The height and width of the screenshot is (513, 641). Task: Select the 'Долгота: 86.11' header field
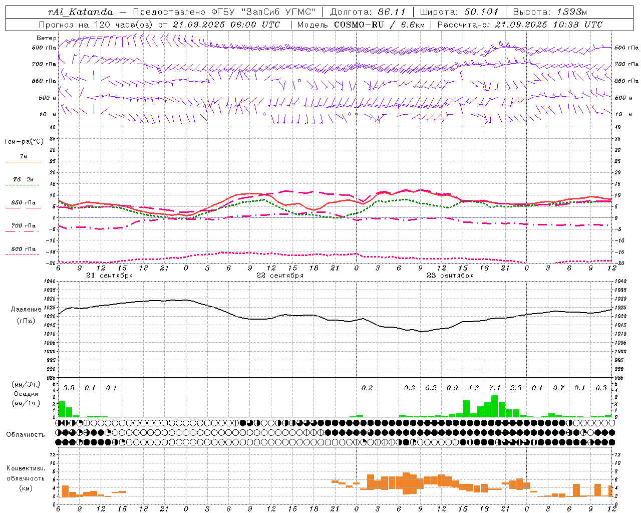(368, 12)
